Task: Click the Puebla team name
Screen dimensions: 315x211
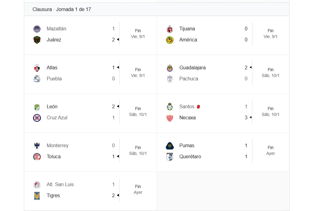Action: click(54, 79)
